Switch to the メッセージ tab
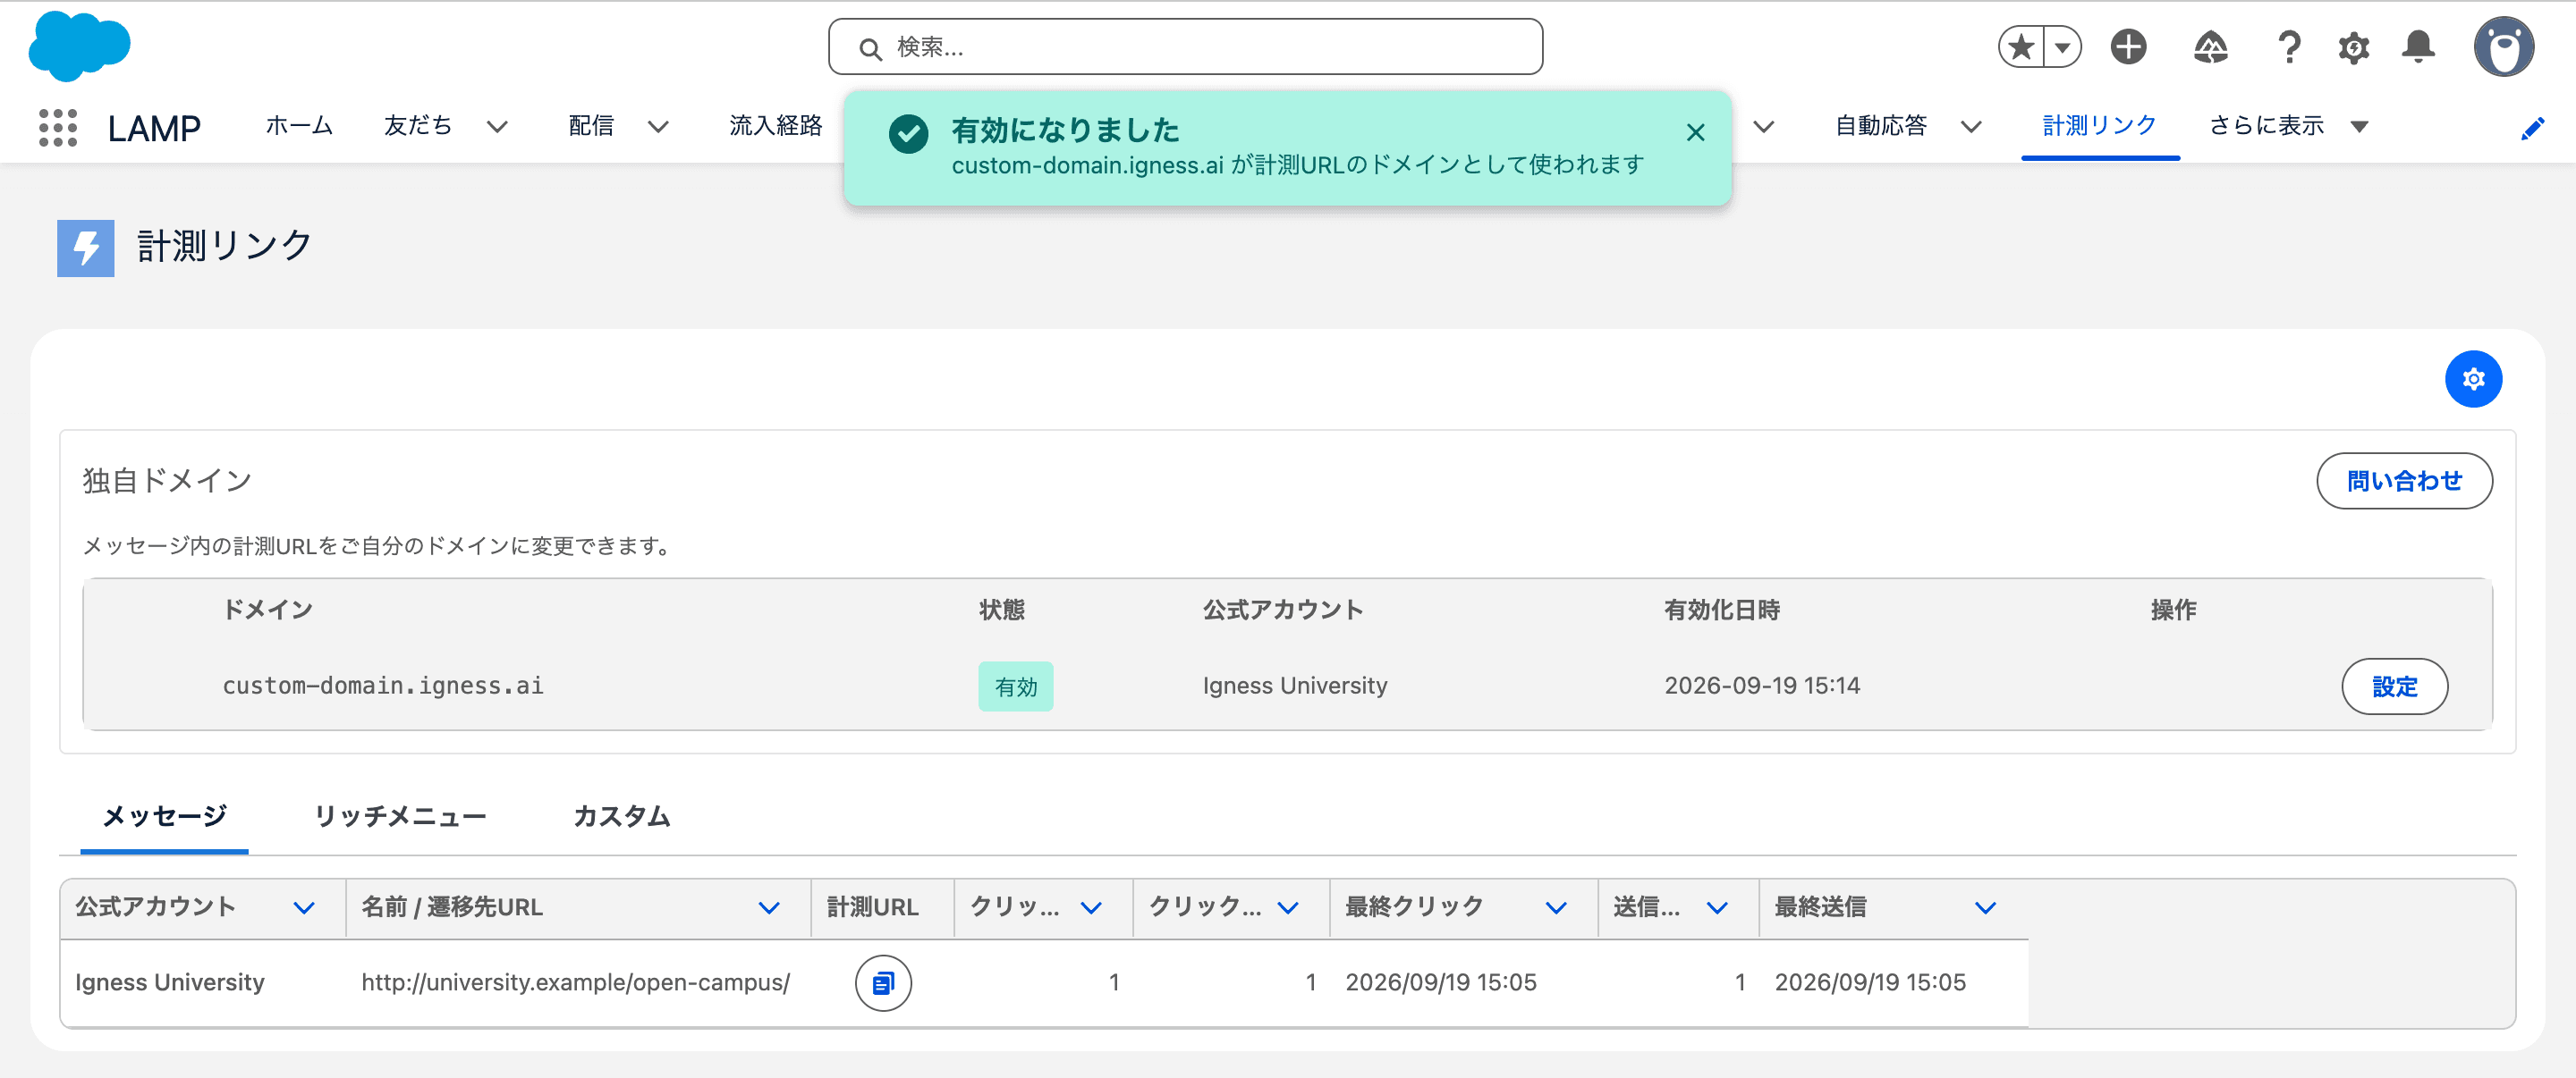 (165, 817)
